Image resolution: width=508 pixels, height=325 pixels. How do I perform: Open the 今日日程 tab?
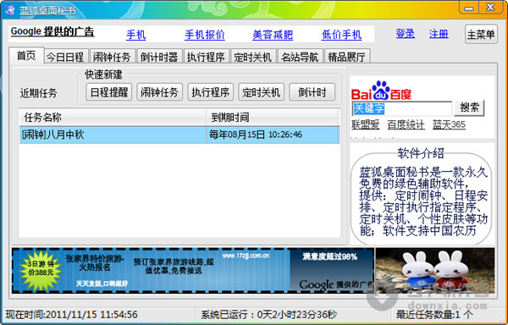coord(65,58)
